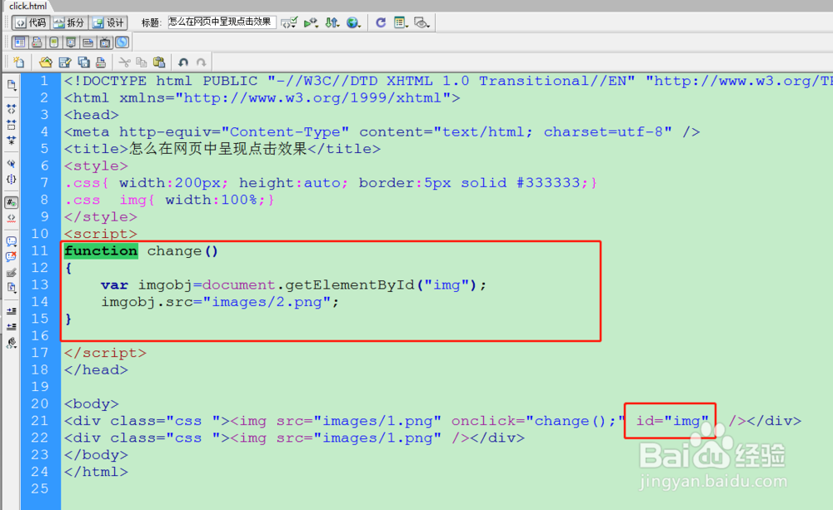This screenshot has width=833, height=510.
Task: Select the parent tag
Action: (11, 163)
